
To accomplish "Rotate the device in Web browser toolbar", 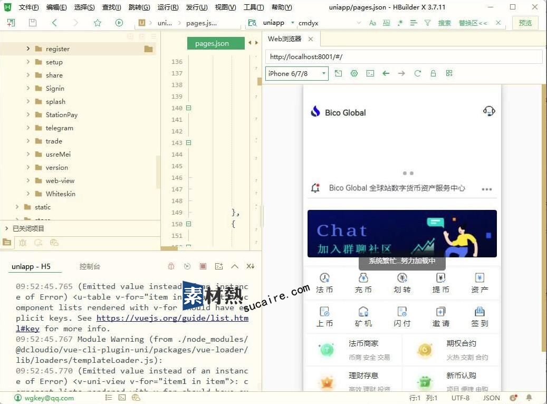I will coord(338,73).
